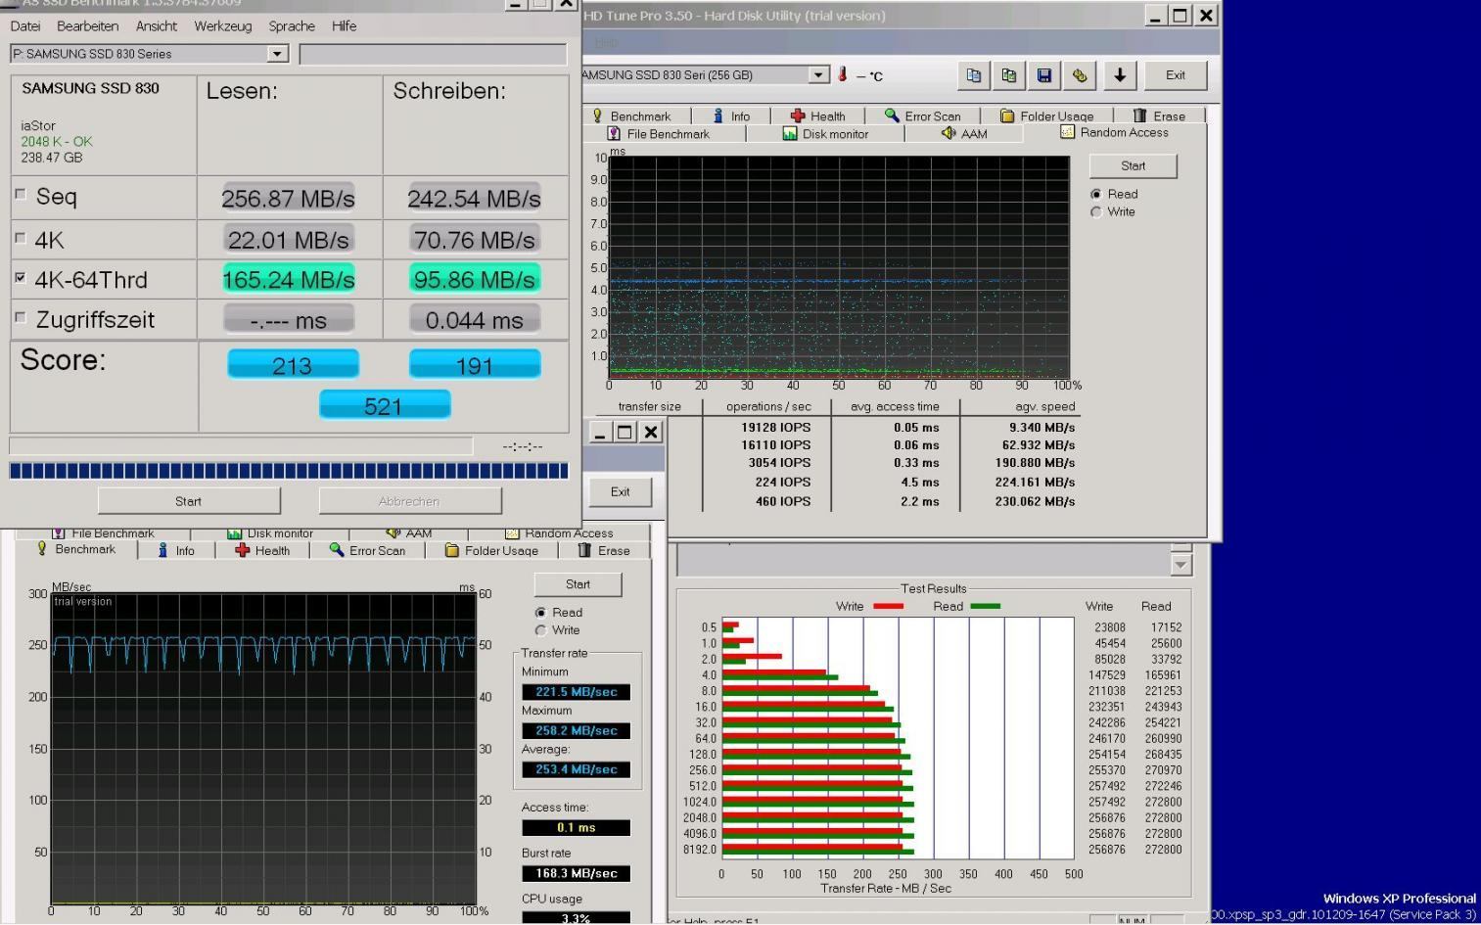Enable the 4K test checkbox in AS SSD
Viewport: 1481px width, 925px height.
click(21, 237)
